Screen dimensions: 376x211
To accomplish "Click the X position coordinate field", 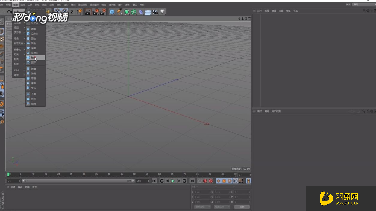I will tap(202, 192).
